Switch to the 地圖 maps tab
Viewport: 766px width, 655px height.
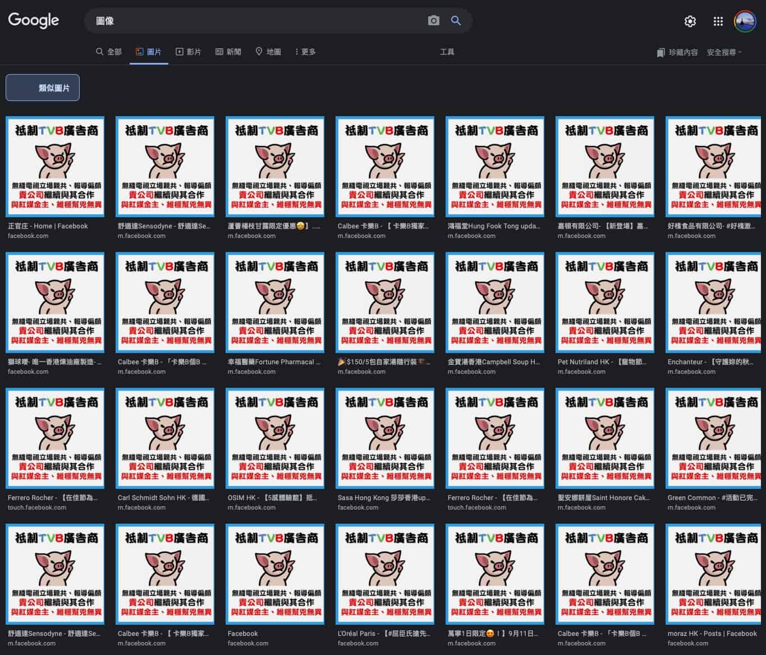[x=268, y=52]
